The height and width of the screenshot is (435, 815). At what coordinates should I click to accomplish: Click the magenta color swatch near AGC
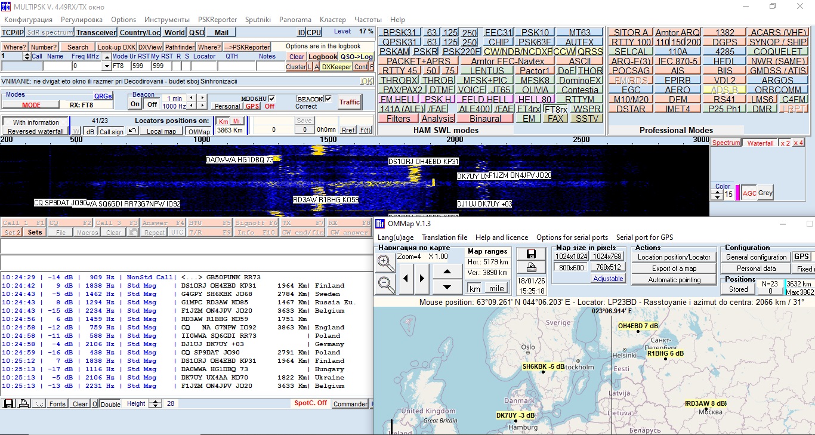coord(737,193)
